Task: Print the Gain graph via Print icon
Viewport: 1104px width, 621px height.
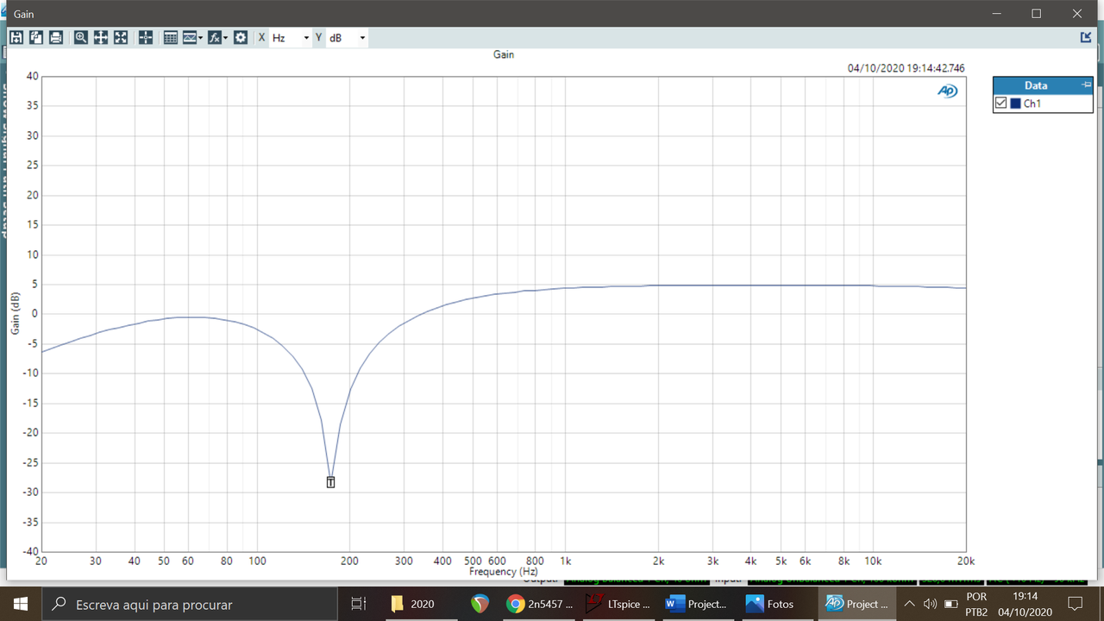Action: [x=55, y=37]
